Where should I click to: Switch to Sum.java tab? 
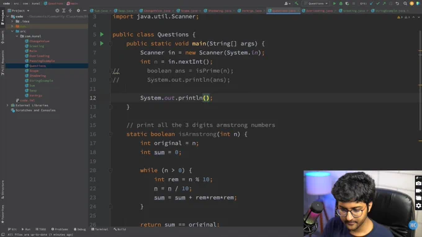(x=101, y=11)
